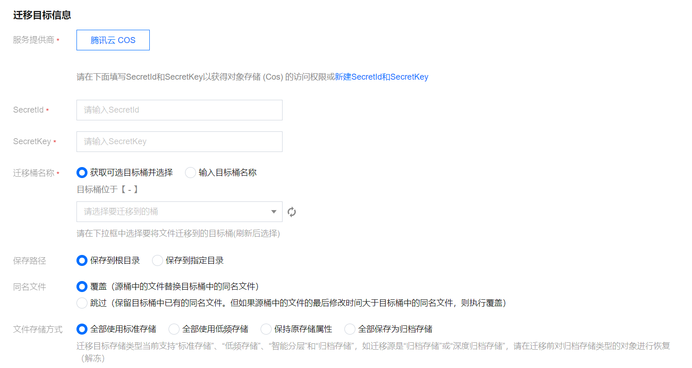This screenshot has width=692, height=368.
Task: Select 全部使用标准存储 storage option
Action: pyautogui.click(x=82, y=329)
